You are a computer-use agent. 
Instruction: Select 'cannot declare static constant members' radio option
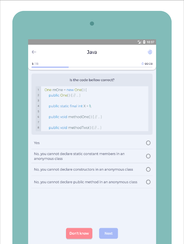[148, 156]
